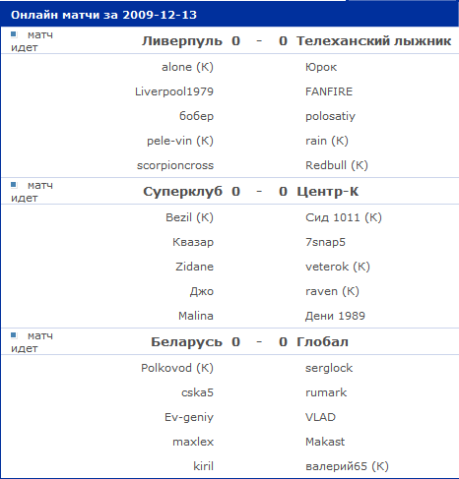This screenshot has height=479, width=459.
Task: Click status icon beside Суперклуб match
Action: (14, 185)
